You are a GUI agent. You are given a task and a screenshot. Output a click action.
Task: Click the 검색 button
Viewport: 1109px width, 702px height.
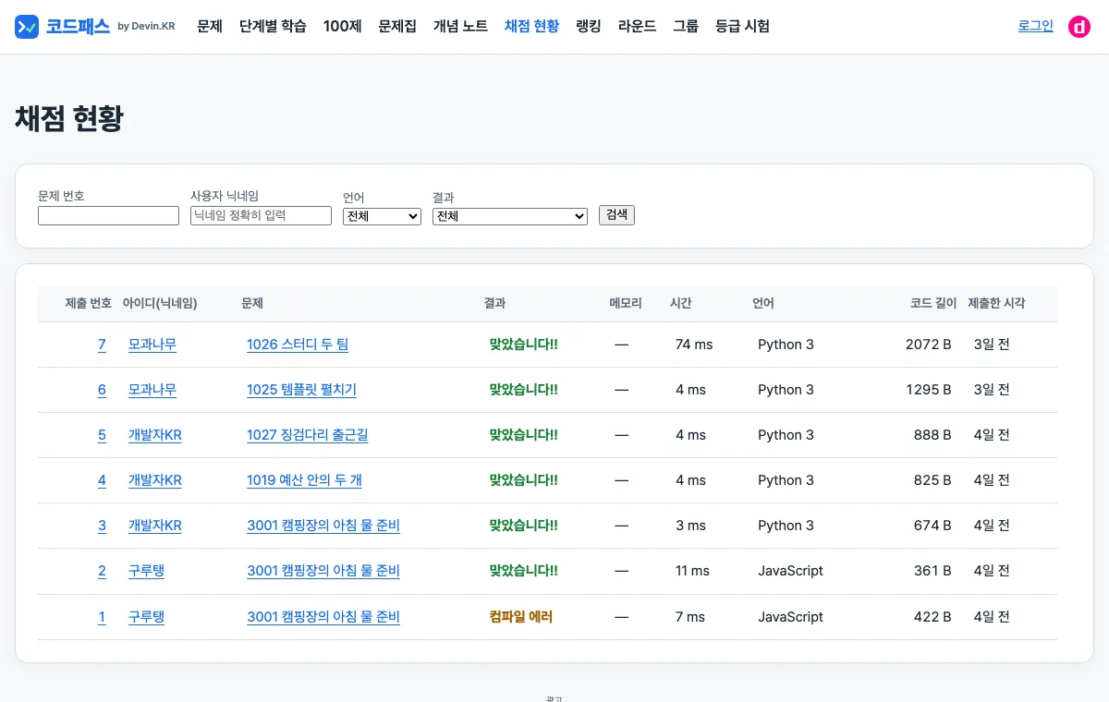616,215
